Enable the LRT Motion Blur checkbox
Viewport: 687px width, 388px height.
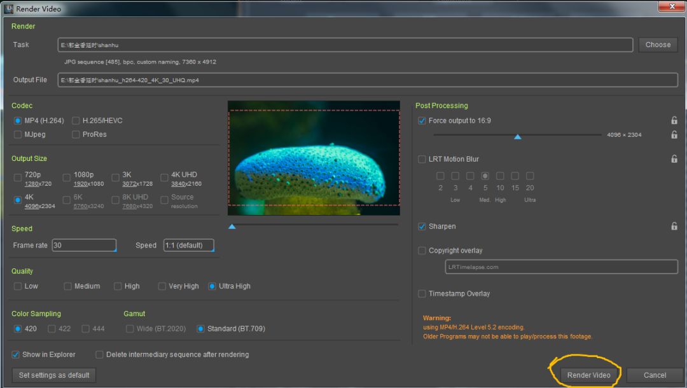click(x=422, y=159)
